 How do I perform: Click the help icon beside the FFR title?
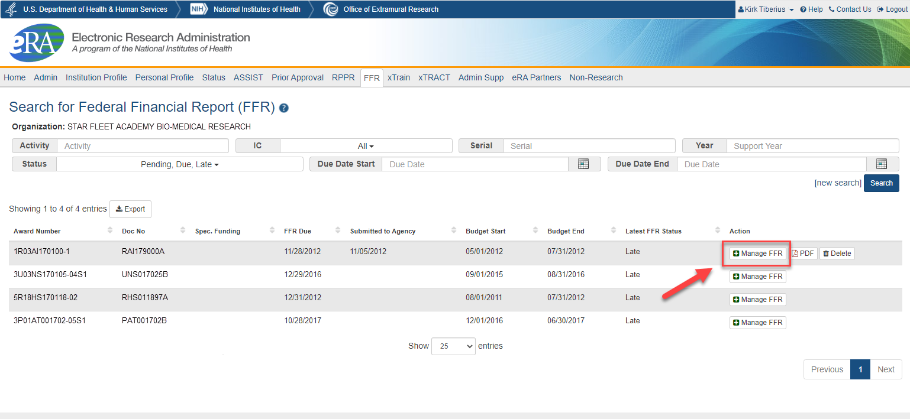284,108
